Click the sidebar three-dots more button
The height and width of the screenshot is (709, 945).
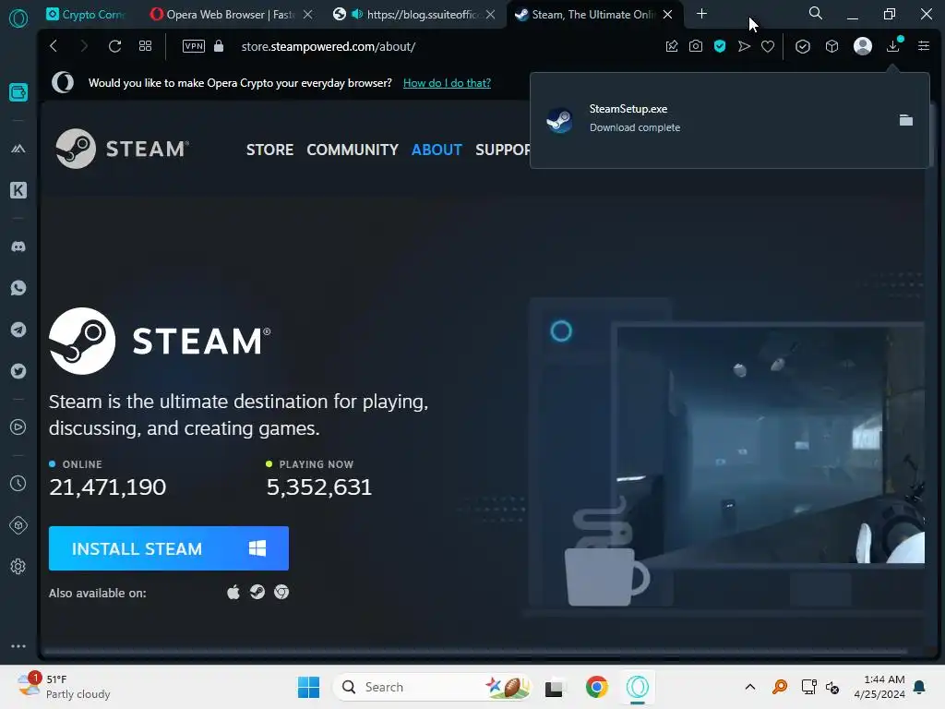(18, 645)
